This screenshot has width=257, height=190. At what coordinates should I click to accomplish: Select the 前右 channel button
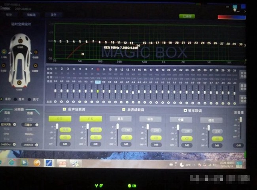tap(91, 119)
